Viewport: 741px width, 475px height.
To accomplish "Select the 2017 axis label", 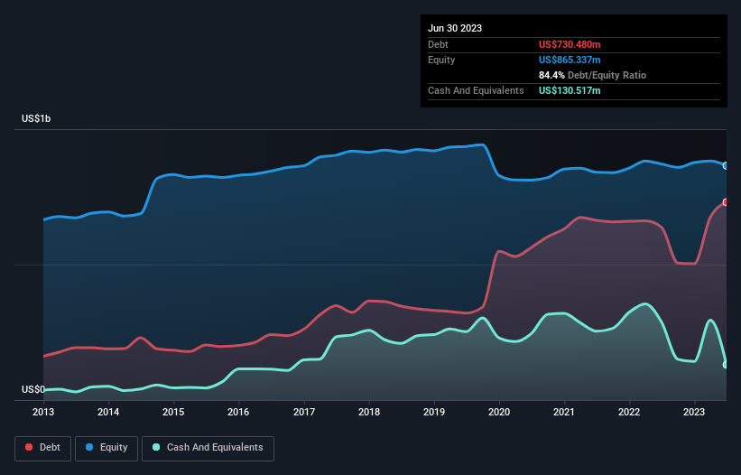I will tap(304, 412).
